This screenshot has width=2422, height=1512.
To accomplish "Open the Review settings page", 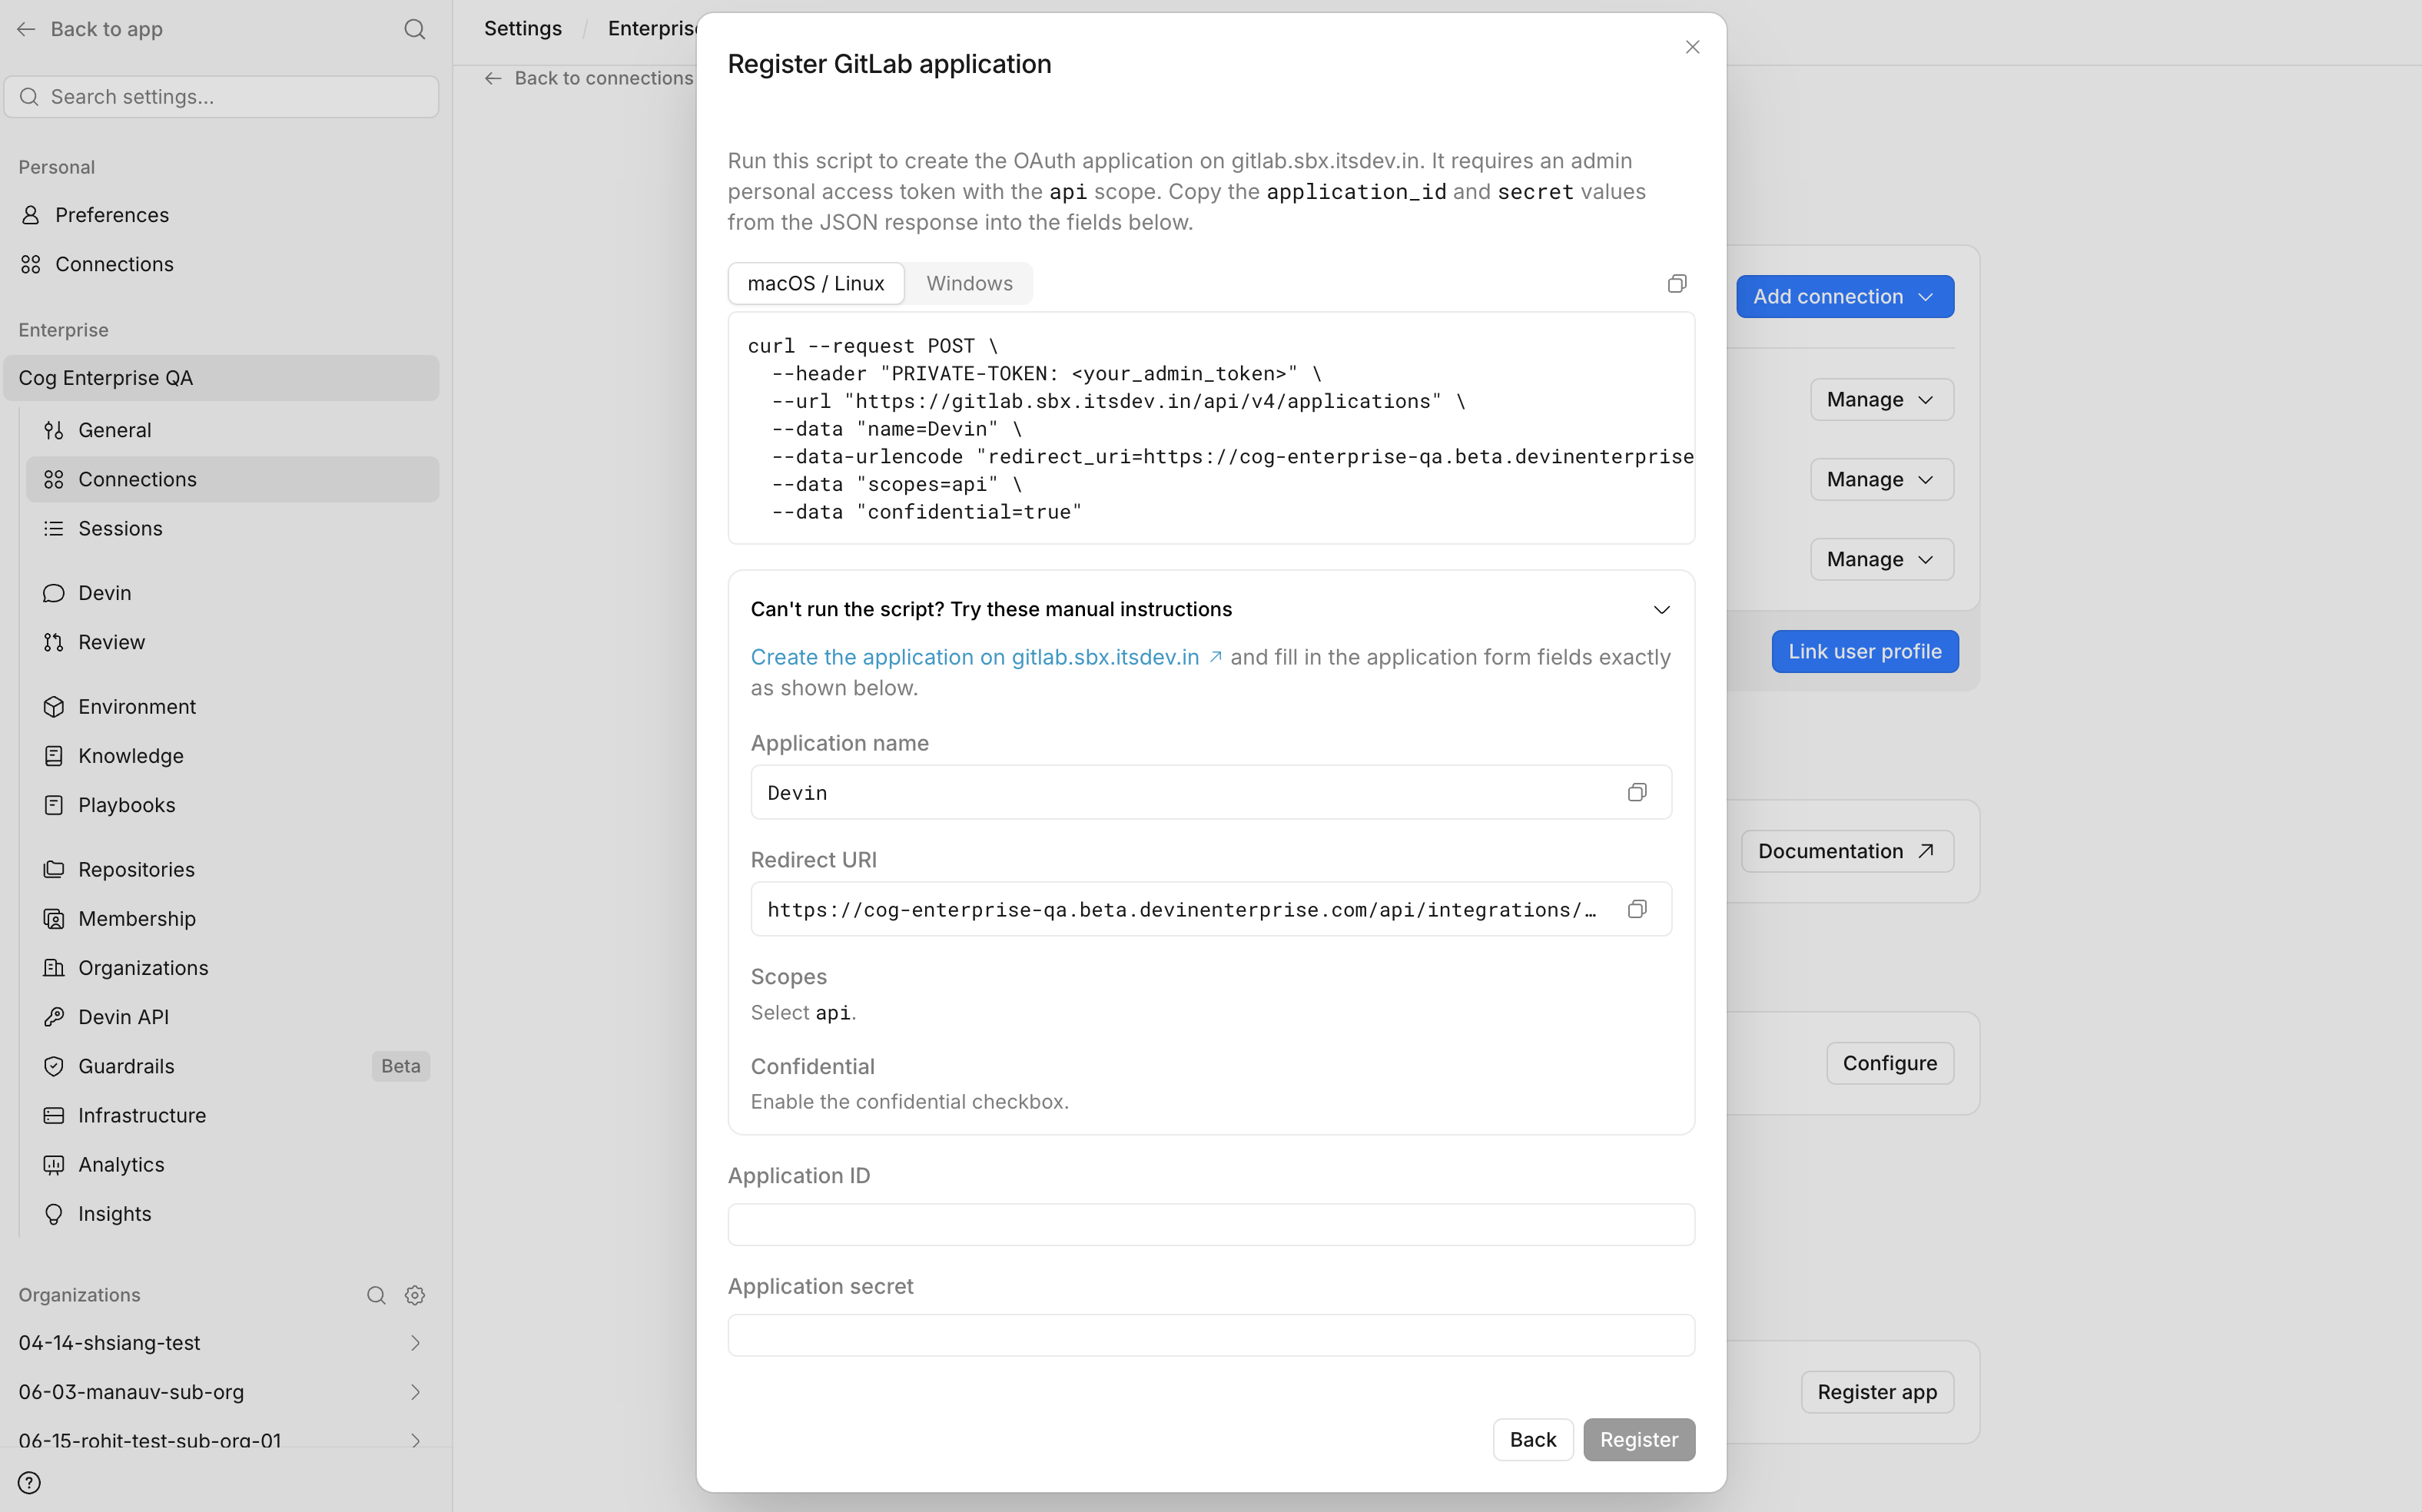I will point(232,642).
